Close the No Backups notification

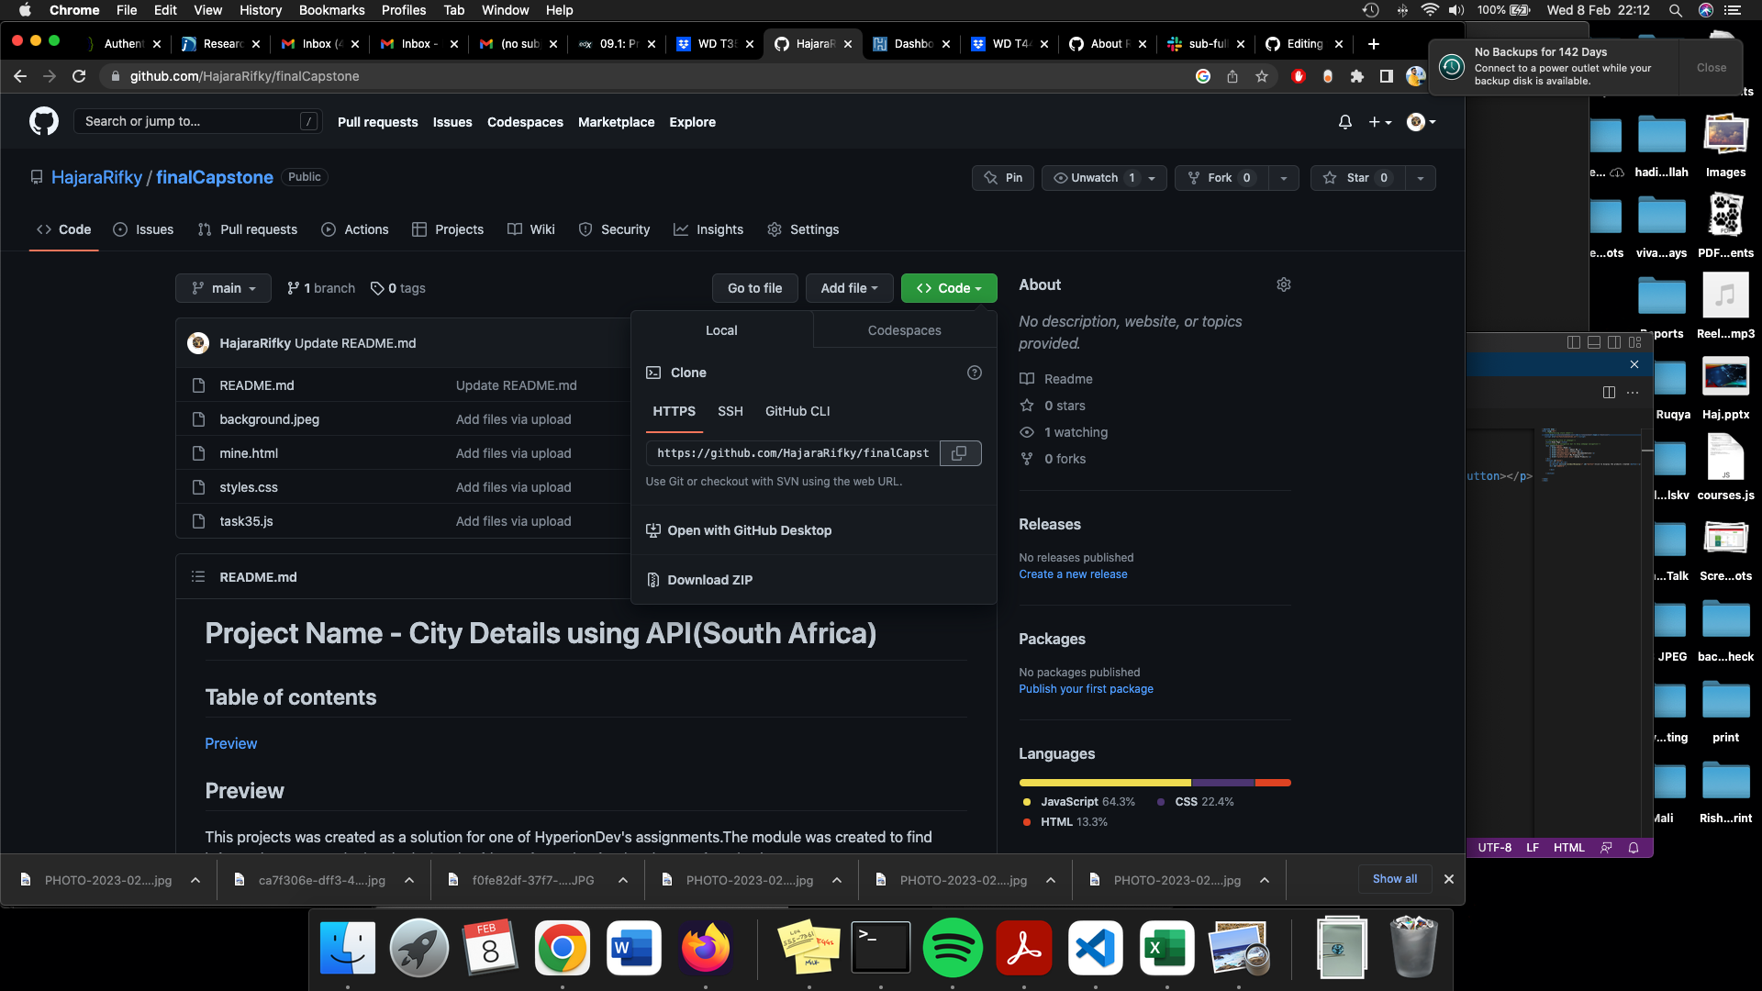(1711, 68)
